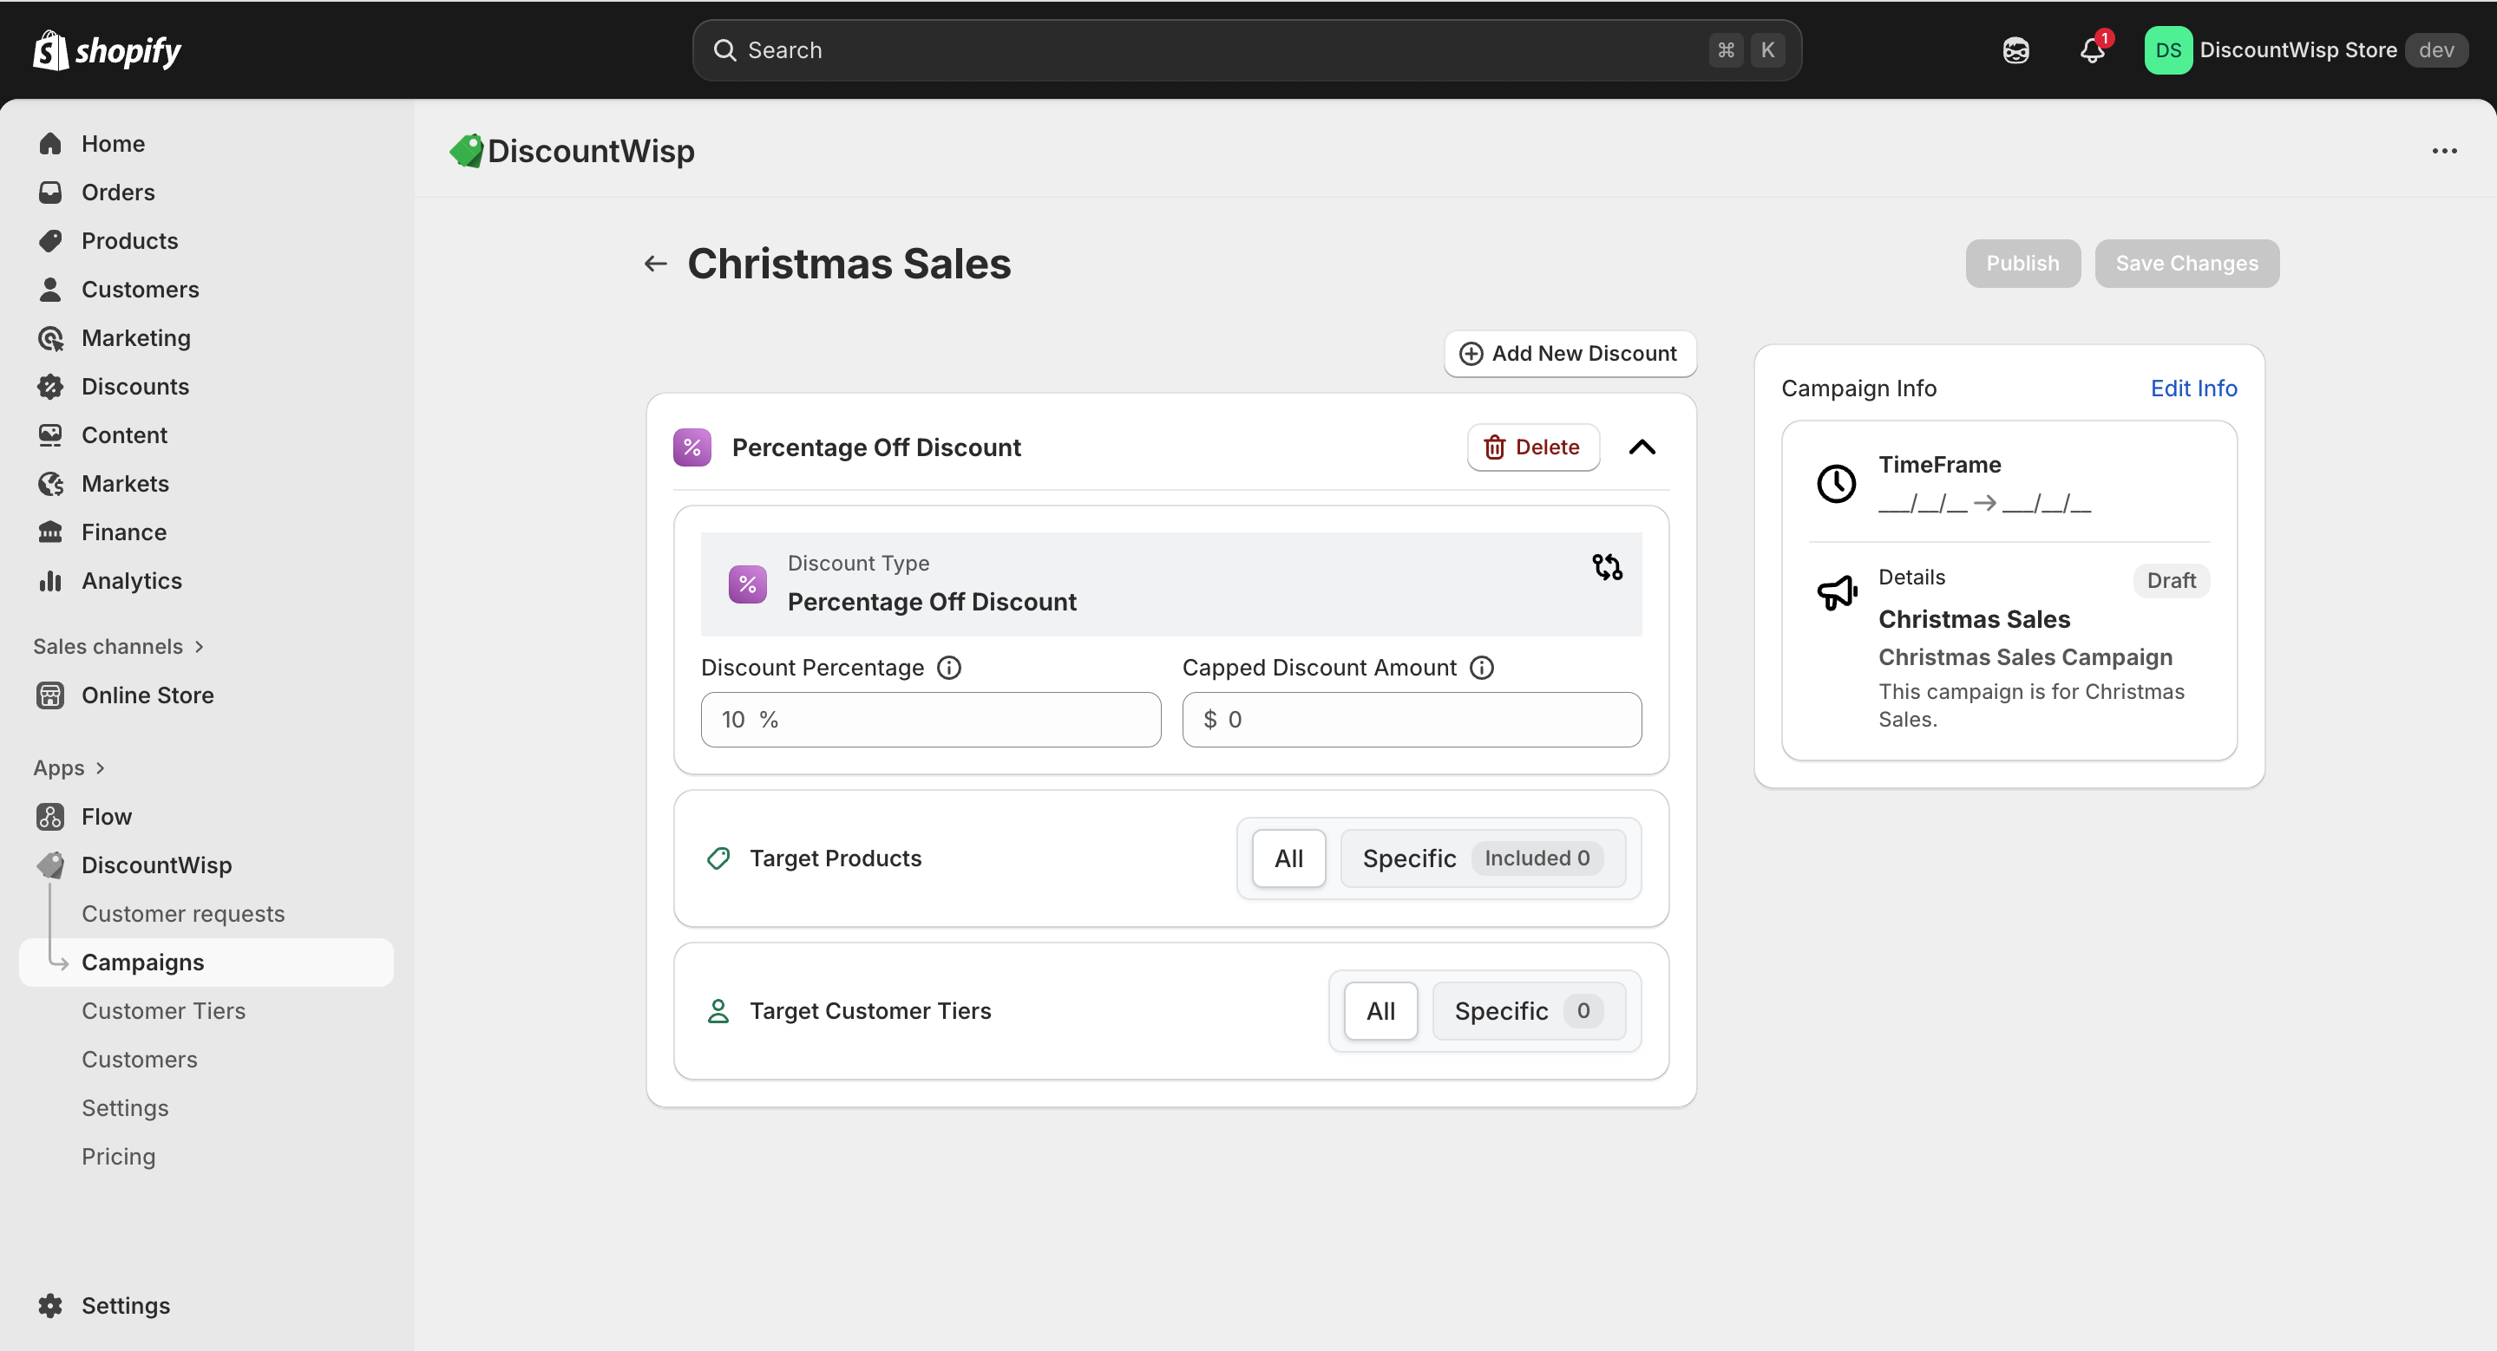Click the Add New Discount button
Screen dimensions: 2497x1351
(1570, 354)
